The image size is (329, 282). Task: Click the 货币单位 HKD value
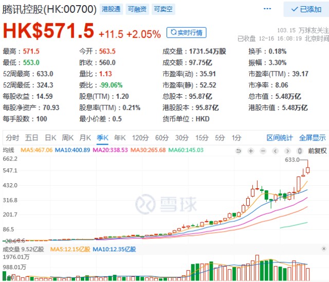(203, 119)
